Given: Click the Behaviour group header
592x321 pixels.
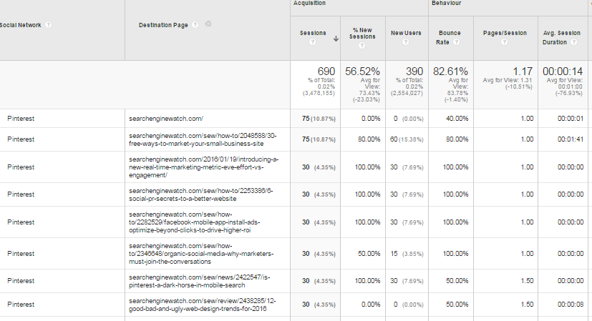Looking at the screenshot, I should [x=446, y=3].
